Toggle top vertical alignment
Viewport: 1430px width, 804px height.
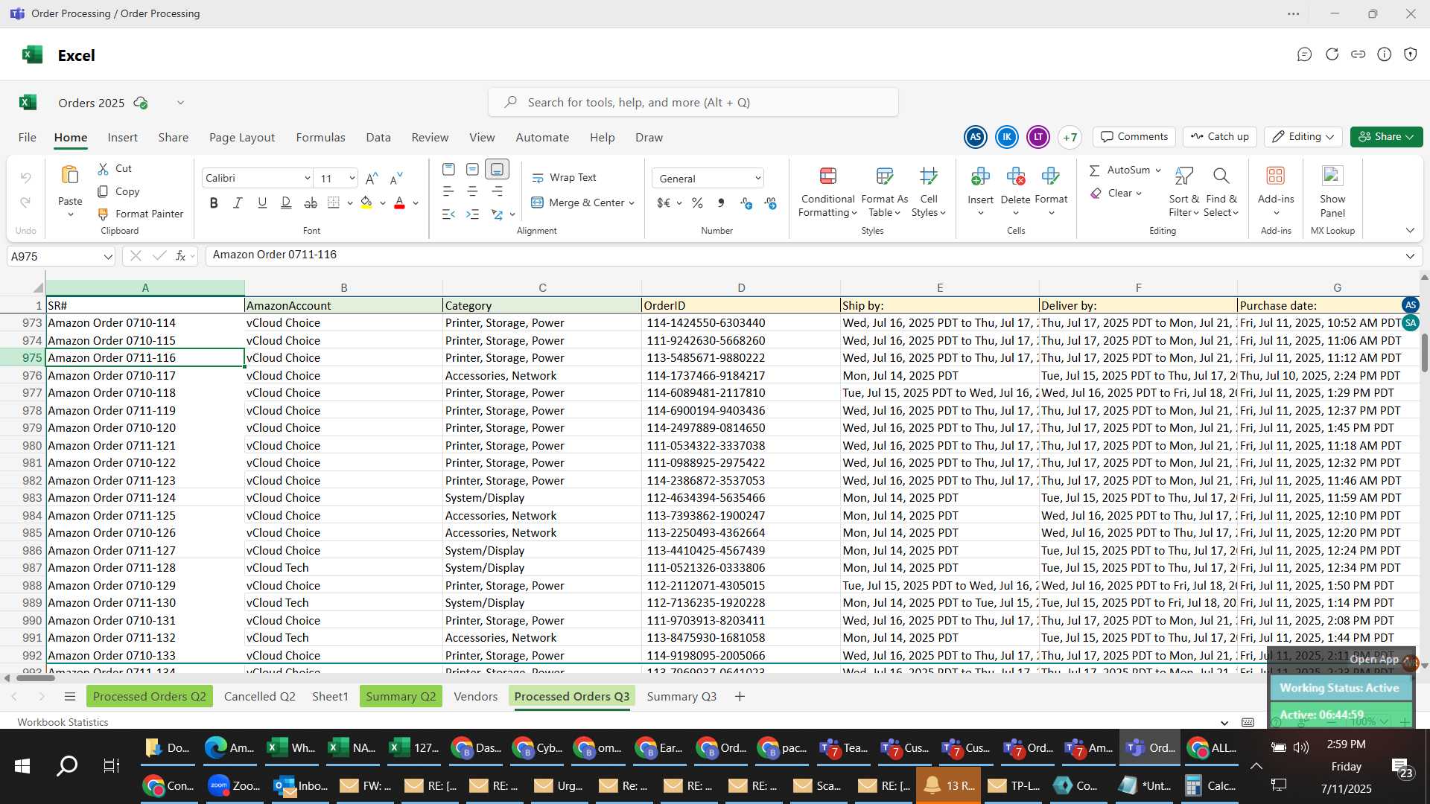coord(448,170)
